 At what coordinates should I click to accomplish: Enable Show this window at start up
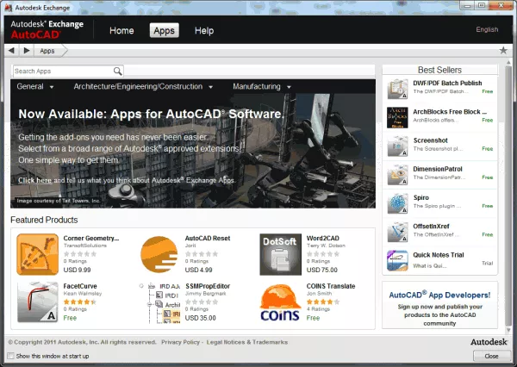(x=11, y=356)
